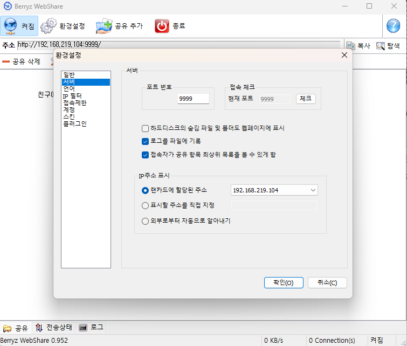
Task: Select 일반 in settings category list
Action: point(86,75)
